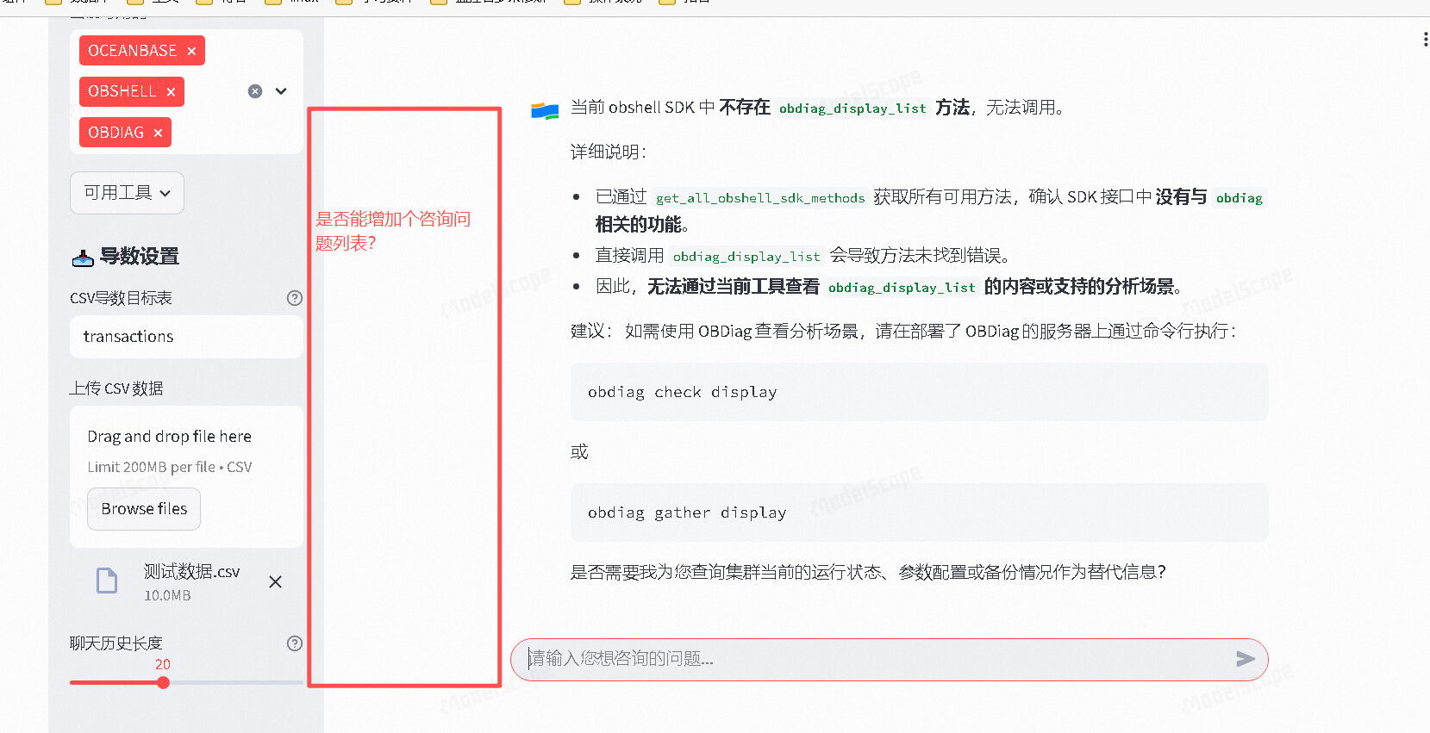This screenshot has width=1430, height=733.
Task: Click the 10.0MB file size text
Action: tap(167, 595)
